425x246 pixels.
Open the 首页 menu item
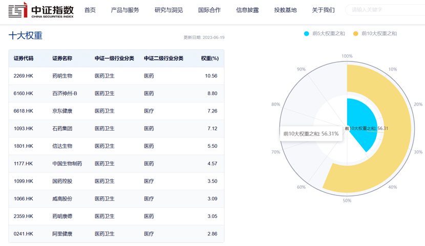[x=90, y=10]
